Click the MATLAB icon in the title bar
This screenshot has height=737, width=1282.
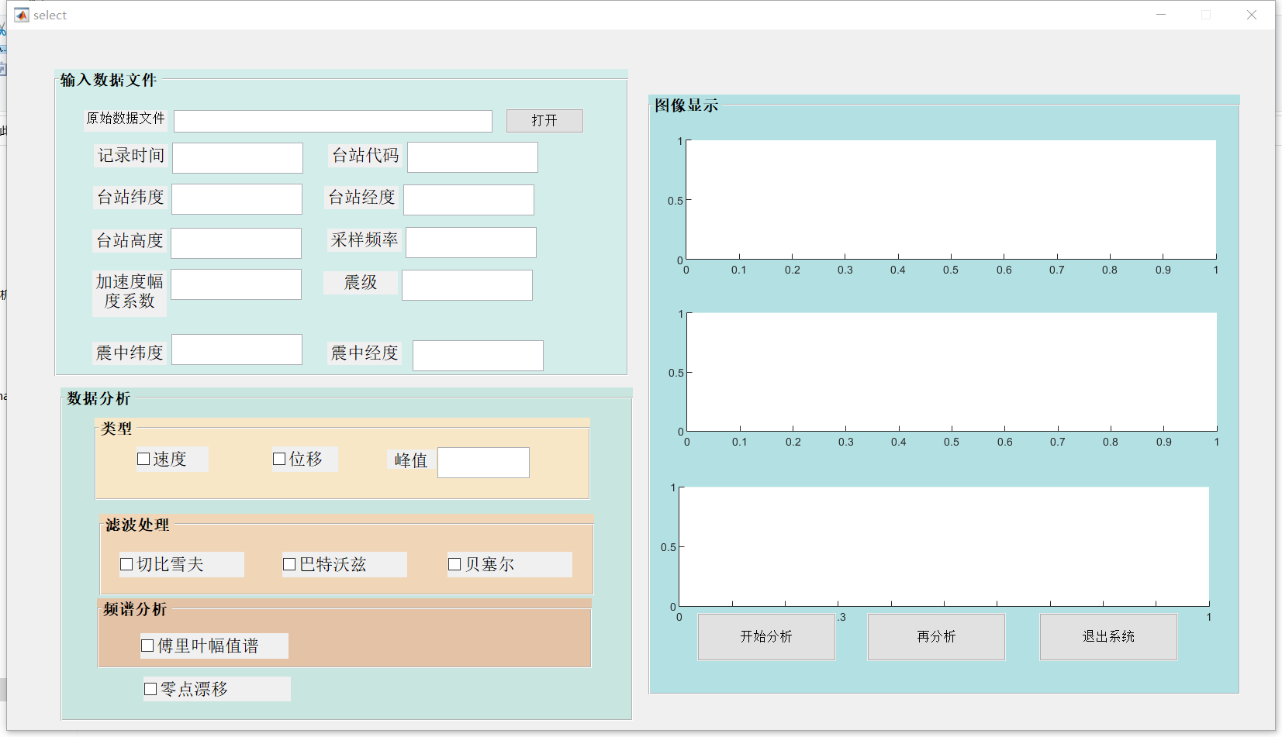pyautogui.click(x=21, y=15)
